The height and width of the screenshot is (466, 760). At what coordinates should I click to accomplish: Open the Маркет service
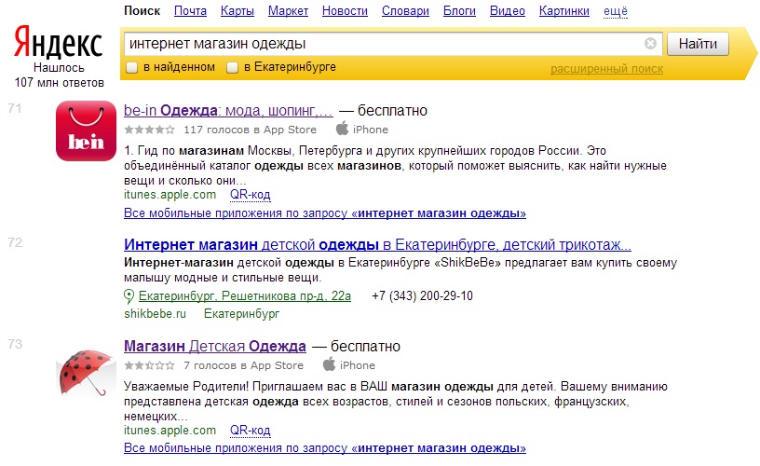pyautogui.click(x=288, y=10)
